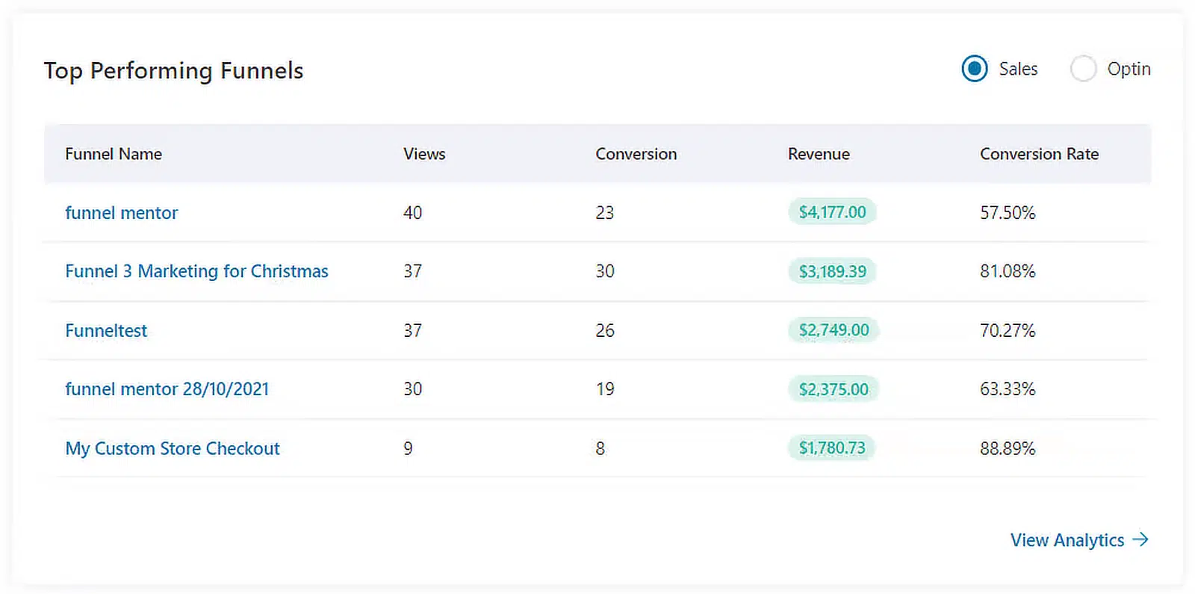Screen dimensions: 1195x594
Task: Click the $4,177.00 revenue badge
Action: [832, 212]
